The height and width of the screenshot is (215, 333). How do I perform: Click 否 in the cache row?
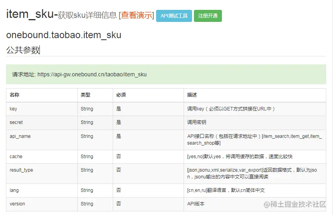(119, 157)
